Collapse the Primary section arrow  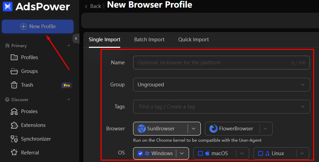coord(69,46)
